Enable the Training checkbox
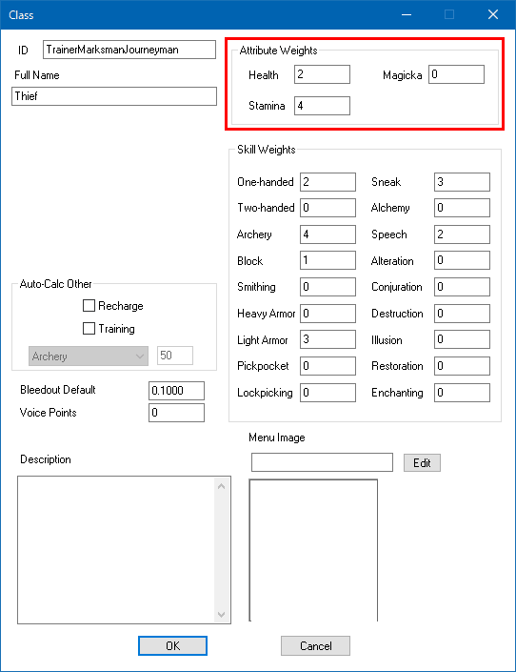 89,328
